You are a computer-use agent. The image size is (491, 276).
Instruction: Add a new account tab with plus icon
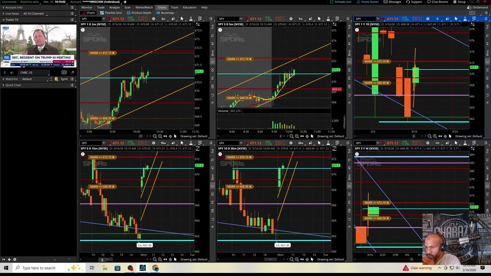click(125, 2)
